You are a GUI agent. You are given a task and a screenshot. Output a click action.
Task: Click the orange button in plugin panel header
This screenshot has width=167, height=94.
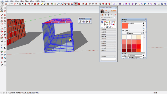point(113,10)
